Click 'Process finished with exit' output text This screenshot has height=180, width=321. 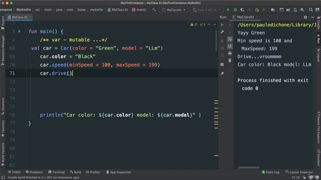click(x=273, y=80)
